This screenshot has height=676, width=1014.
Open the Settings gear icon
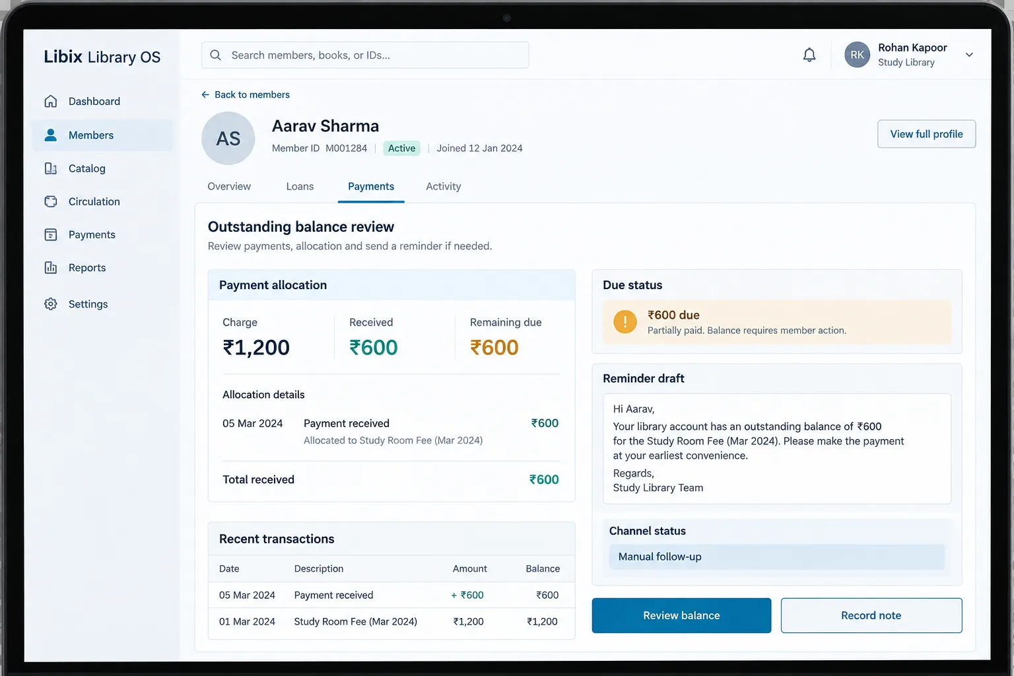(51, 304)
